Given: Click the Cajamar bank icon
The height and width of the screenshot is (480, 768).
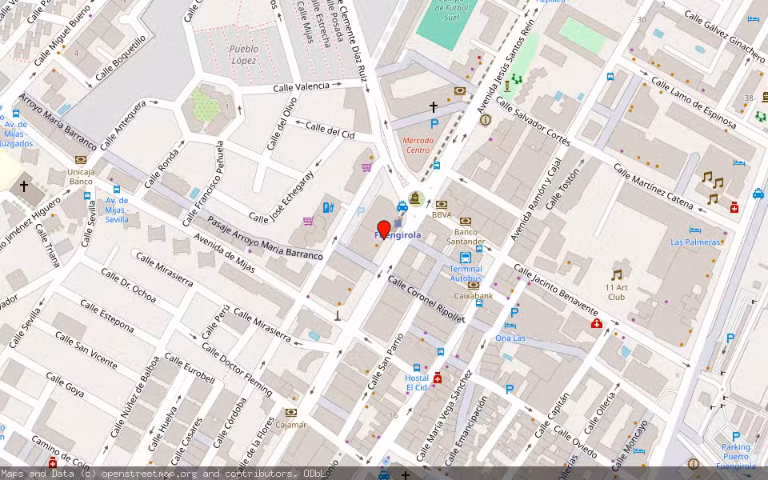Looking at the screenshot, I should [291, 413].
